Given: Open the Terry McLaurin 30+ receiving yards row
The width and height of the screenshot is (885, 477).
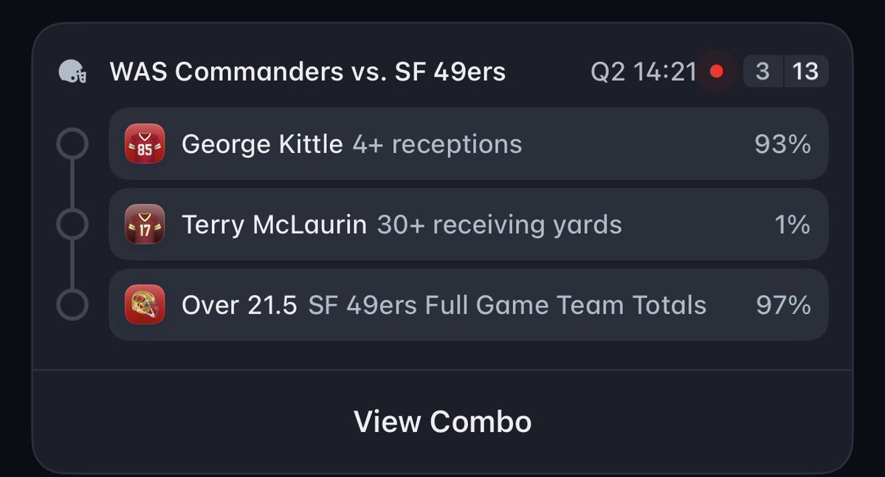Looking at the screenshot, I should click(469, 224).
